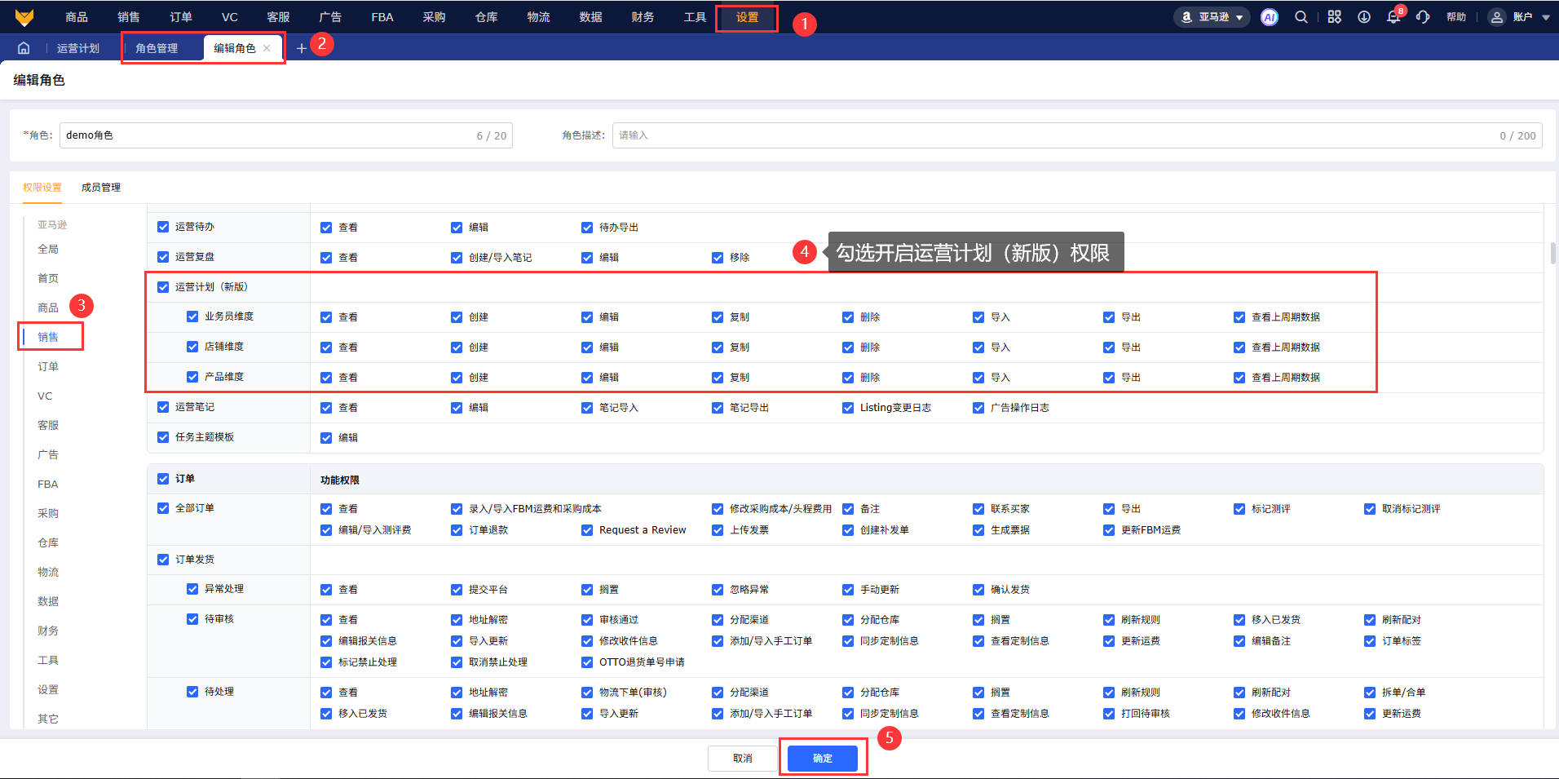Add a new tab with plus icon
The image size is (1559, 779).
coord(301,48)
